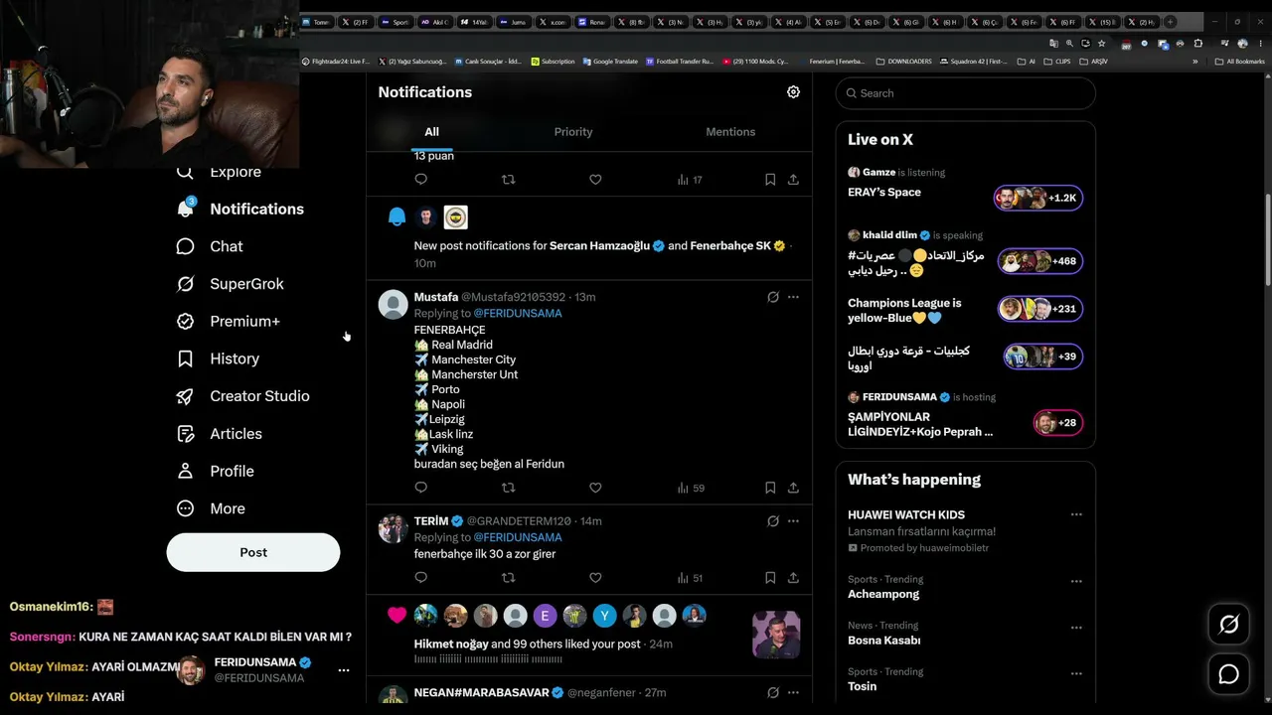Open @FERIDUNSAMA link in Mustafa's reply
Viewport: 1272px width, 715px height.
518,313
